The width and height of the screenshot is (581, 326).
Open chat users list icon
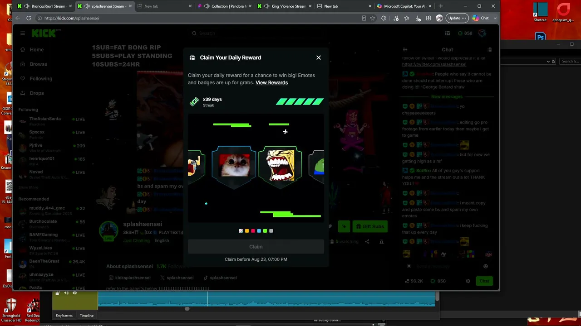tap(490, 50)
